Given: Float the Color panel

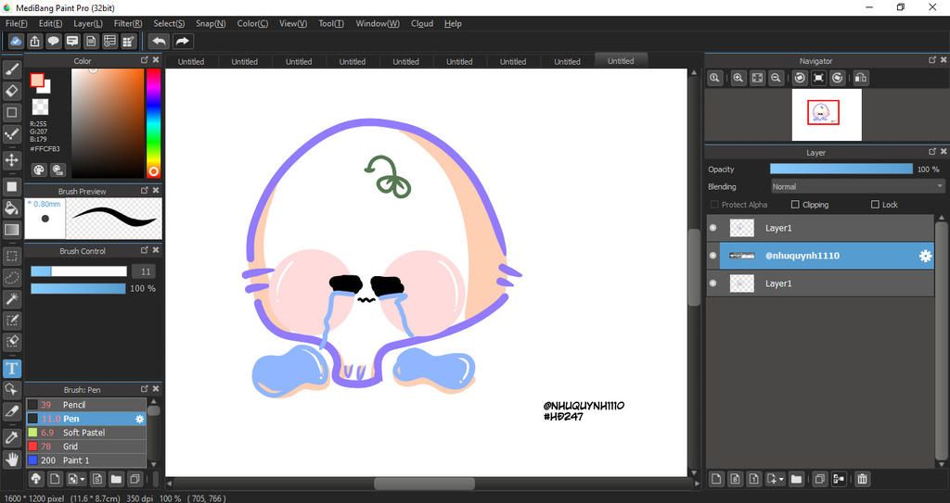Looking at the screenshot, I should 144,60.
